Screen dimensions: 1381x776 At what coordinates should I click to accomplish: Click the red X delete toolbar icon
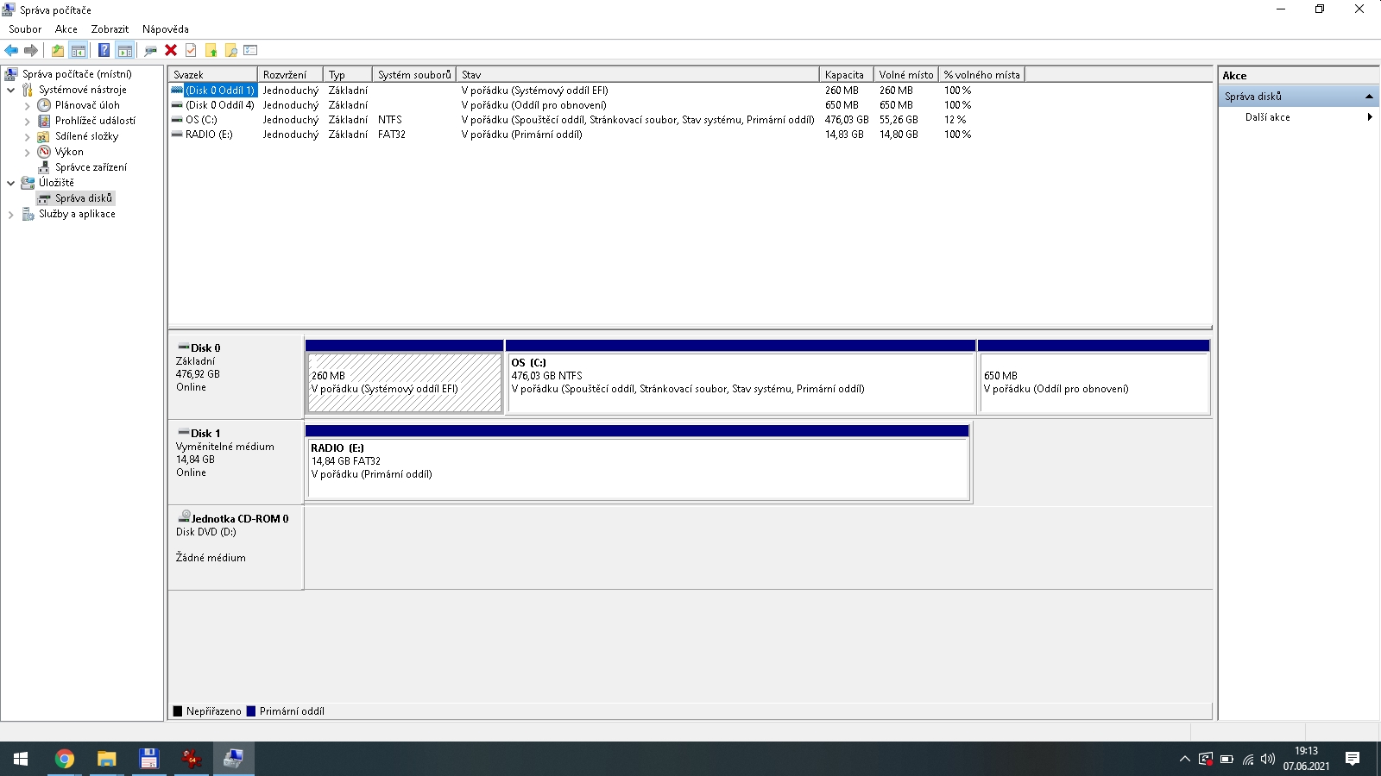pos(171,50)
